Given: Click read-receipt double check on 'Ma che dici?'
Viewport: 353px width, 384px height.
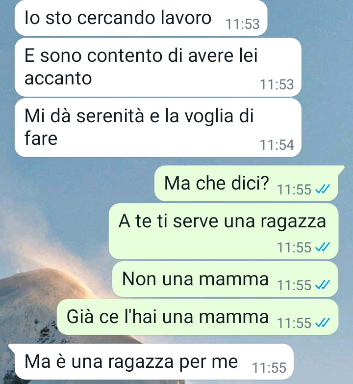Looking at the screenshot, I should click(x=323, y=189).
